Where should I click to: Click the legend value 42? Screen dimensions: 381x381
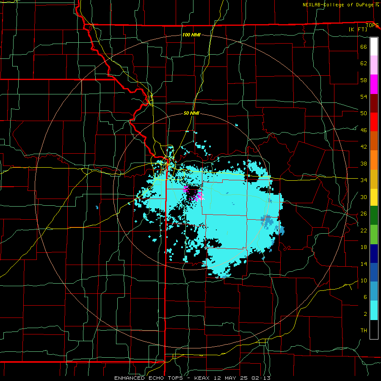[364, 147]
